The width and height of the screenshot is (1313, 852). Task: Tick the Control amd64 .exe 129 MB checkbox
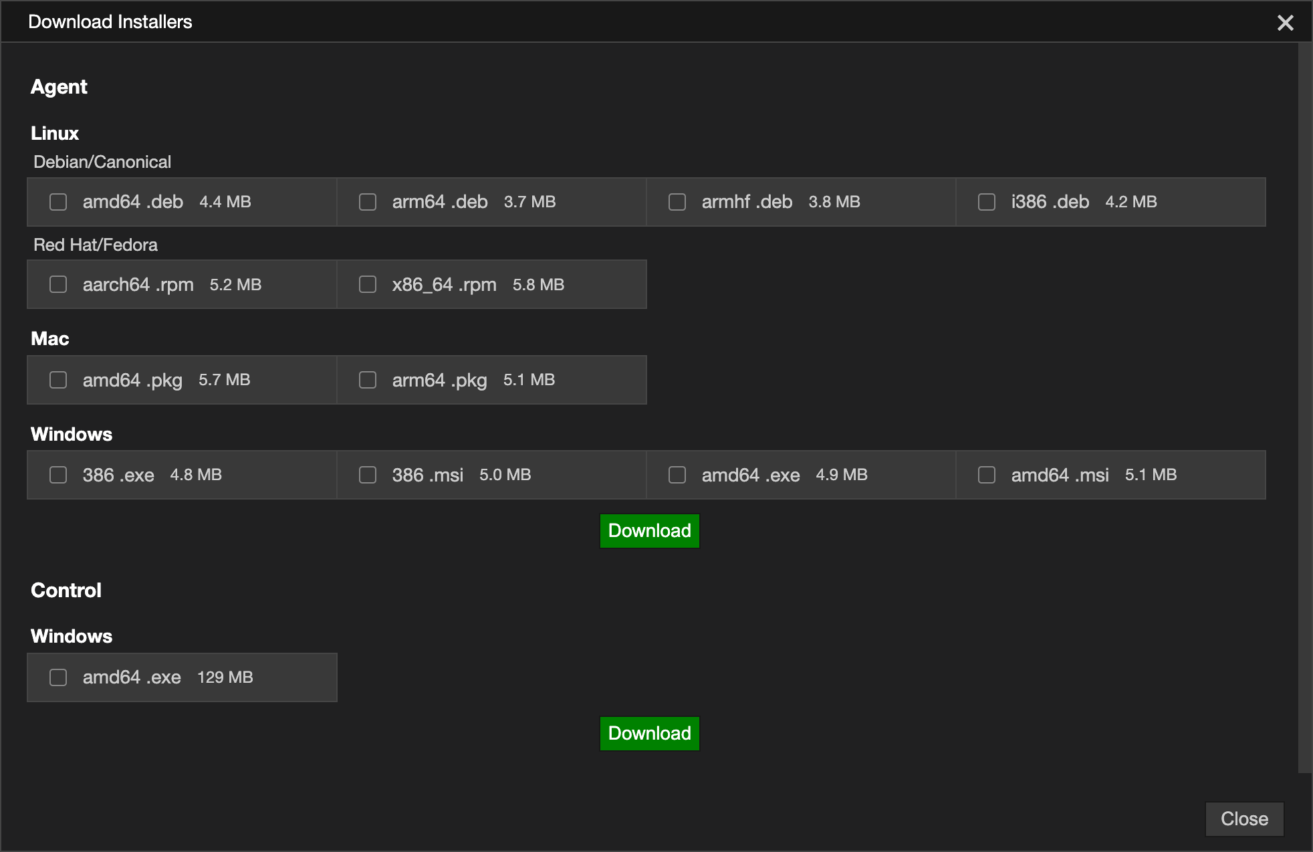[x=58, y=677]
